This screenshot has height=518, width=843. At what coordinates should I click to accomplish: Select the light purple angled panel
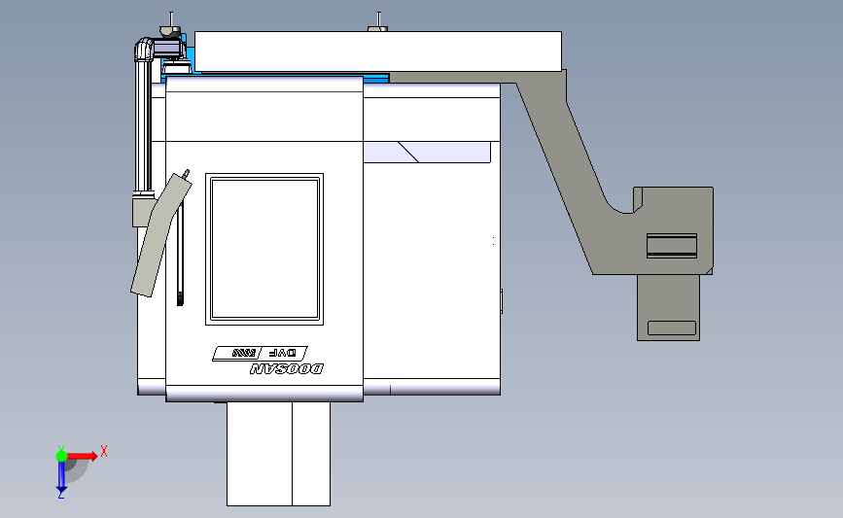tap(427, 152)
